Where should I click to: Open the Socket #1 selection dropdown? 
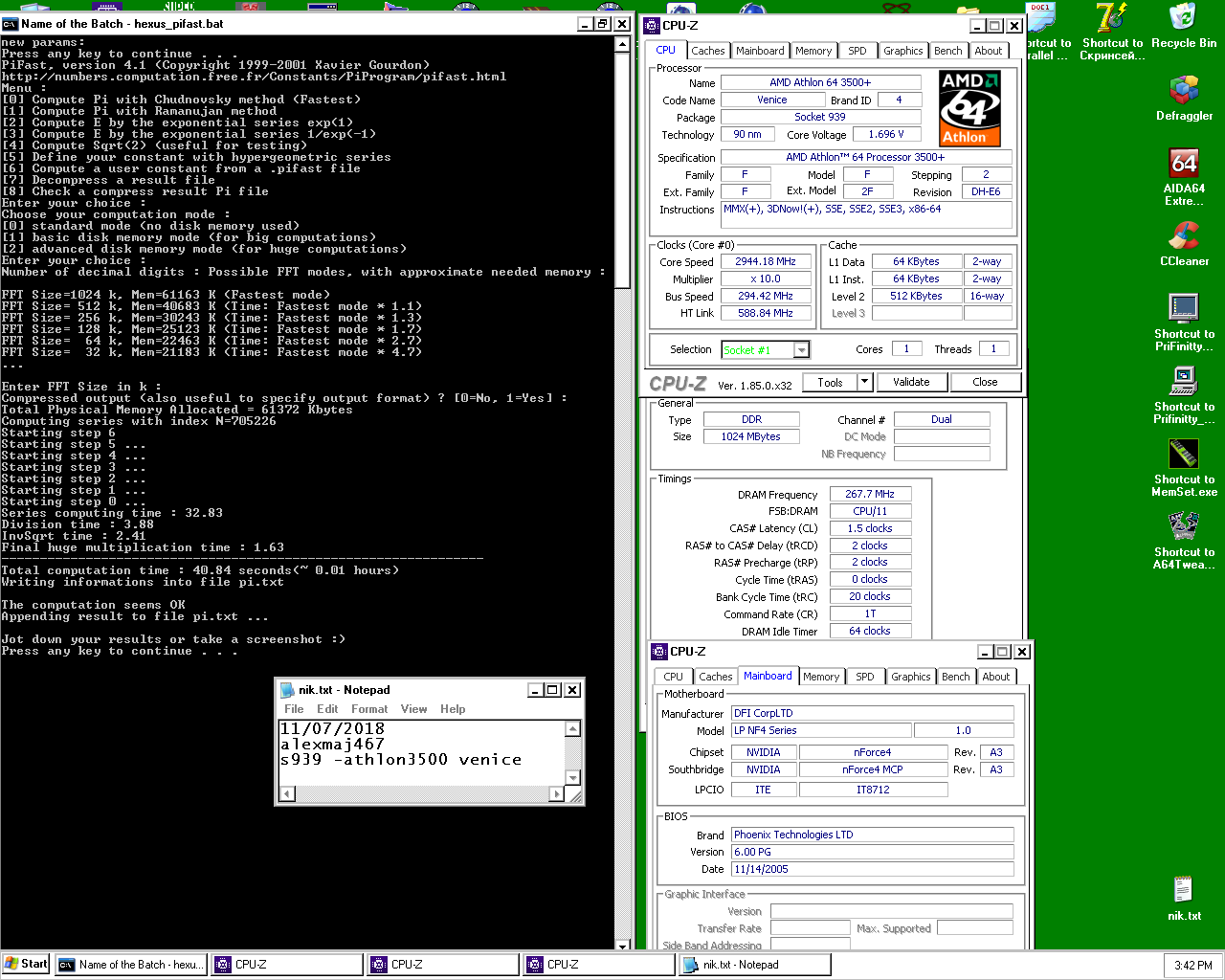click(802, 350)
